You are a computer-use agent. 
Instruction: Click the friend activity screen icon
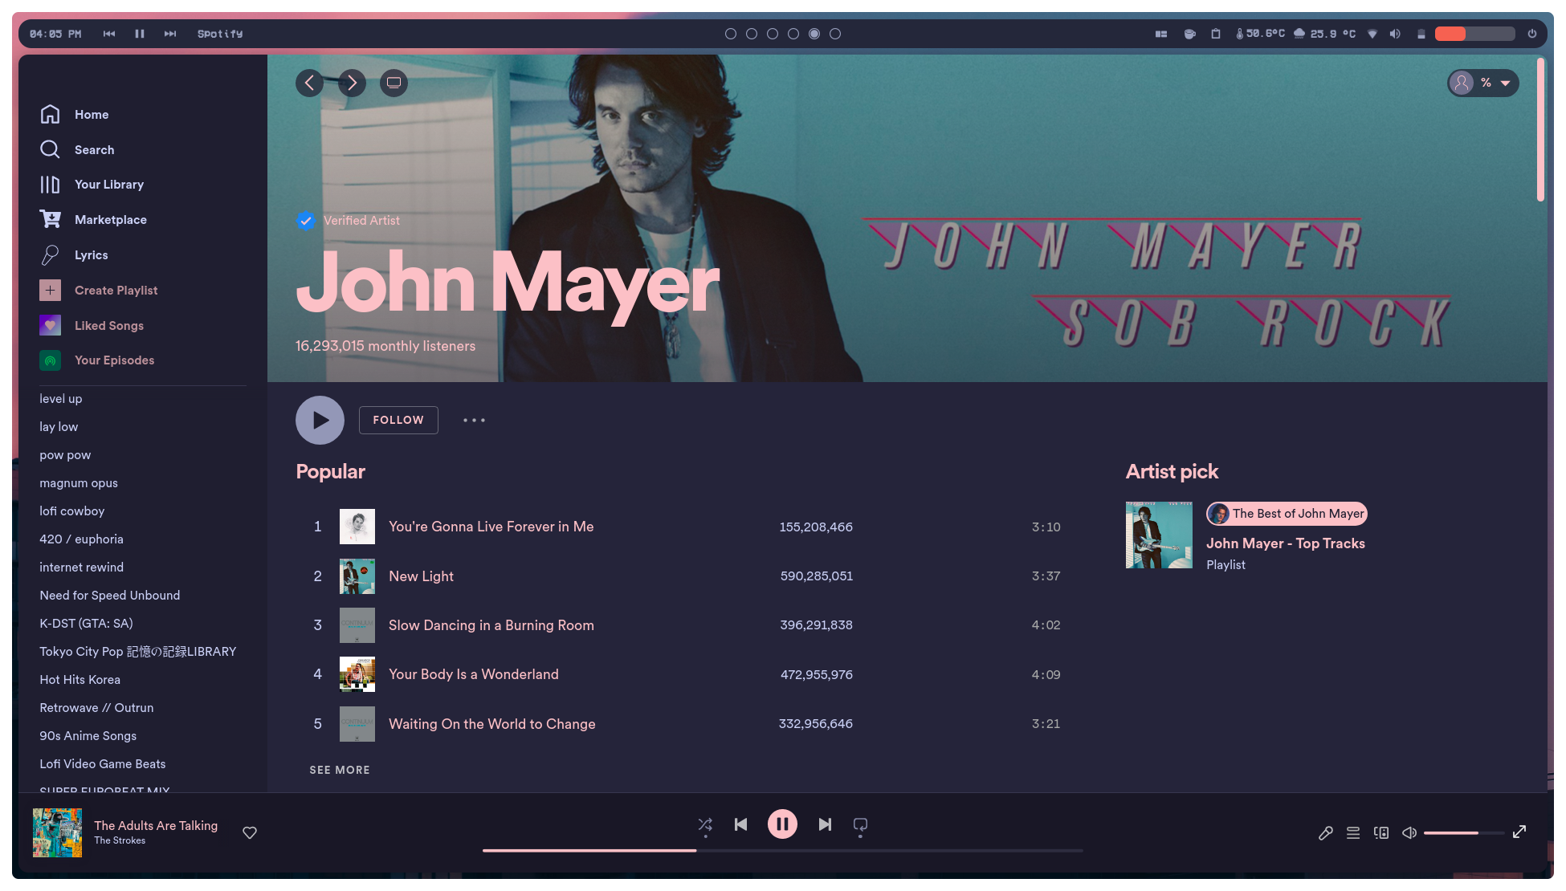[394, 83]
